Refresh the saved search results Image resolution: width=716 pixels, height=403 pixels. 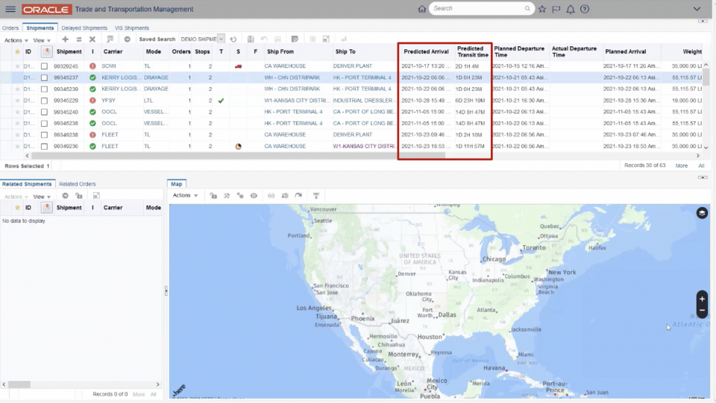[x=233, y=39]
